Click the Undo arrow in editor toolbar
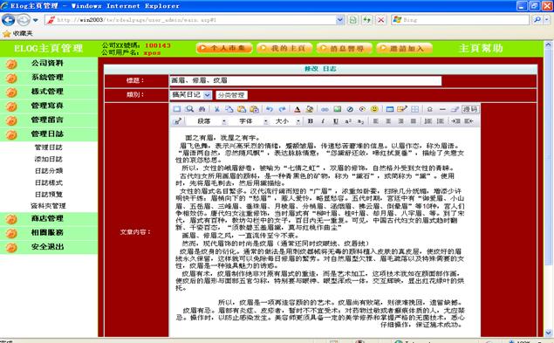This screenshot has width=554, height=343. point(270,109)
